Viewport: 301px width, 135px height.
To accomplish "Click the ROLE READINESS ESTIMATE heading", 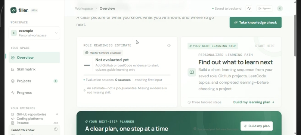I will pos(107,45).
